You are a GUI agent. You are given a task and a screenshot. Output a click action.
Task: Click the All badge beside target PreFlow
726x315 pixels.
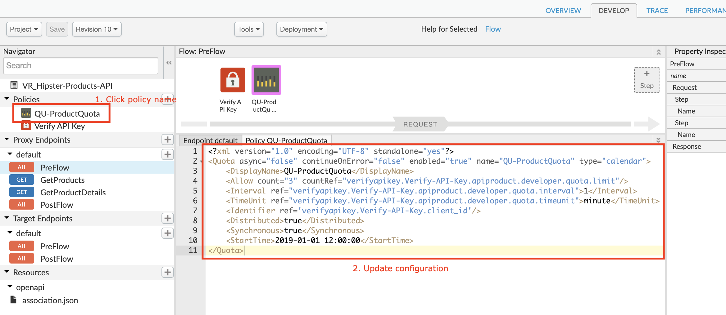[x=21, y=246]
